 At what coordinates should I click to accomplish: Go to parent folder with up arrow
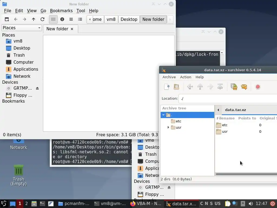[x=34, y=19]
